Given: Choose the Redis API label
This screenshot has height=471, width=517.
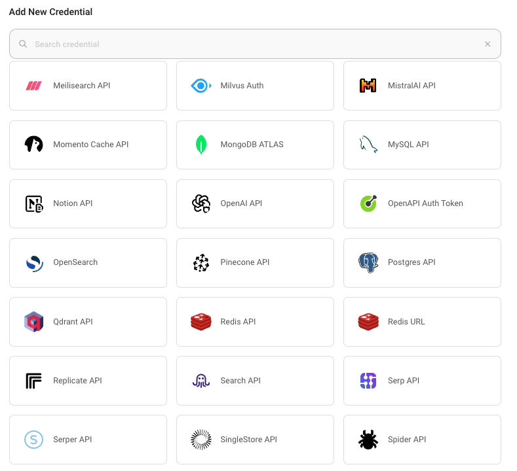Looking at the screenshot, I should coord(238,322).
